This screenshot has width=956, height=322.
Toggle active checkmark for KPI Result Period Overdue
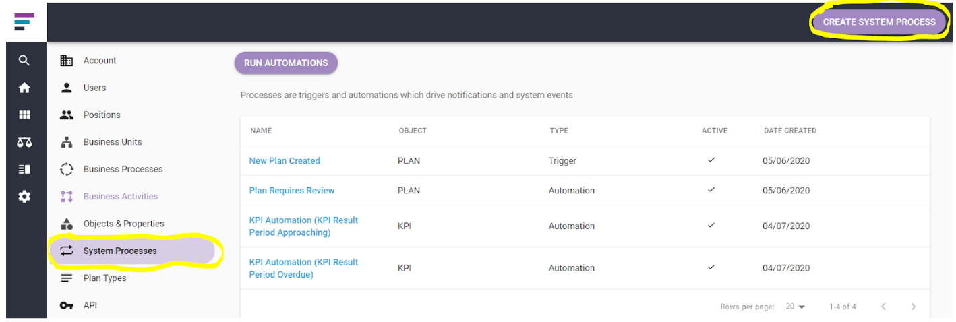[x=711, y=267]
